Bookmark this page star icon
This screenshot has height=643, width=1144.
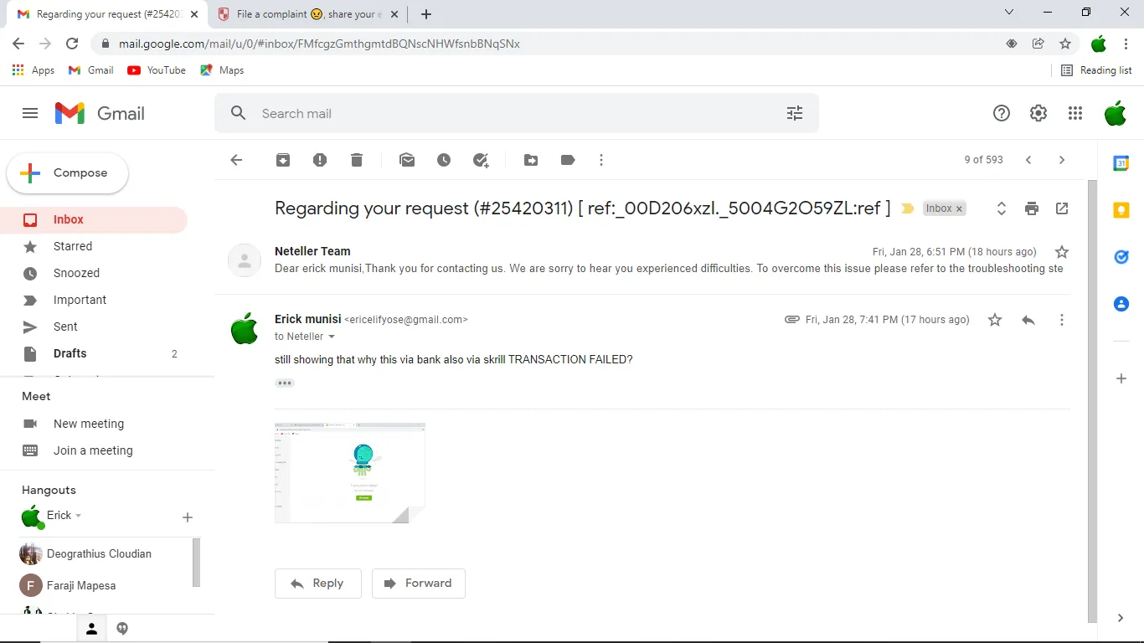click(1065, 44)
